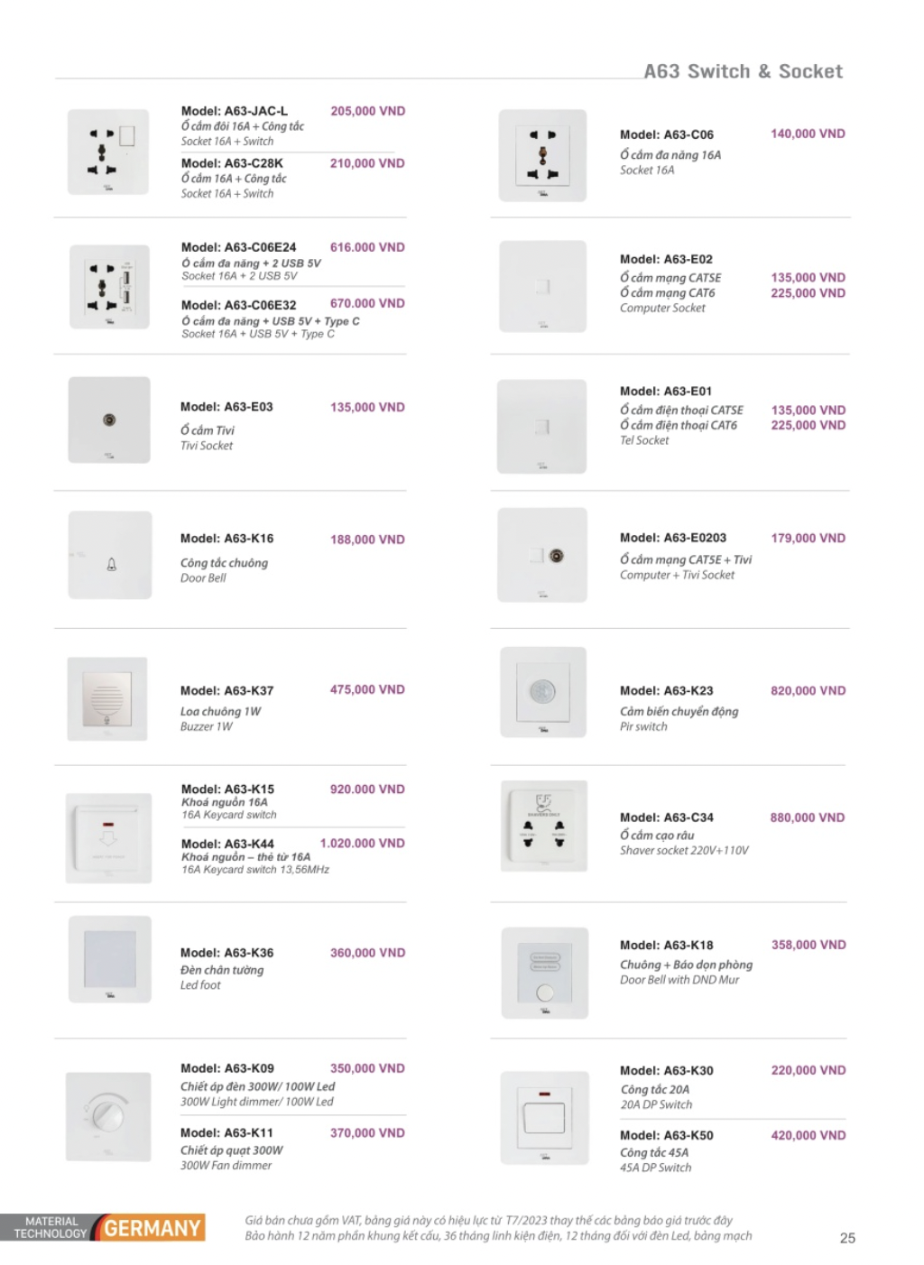The image size is (924, 1265).
Task: Click the A63-K15 keycard switch image
Action: (x=108, y=837)
